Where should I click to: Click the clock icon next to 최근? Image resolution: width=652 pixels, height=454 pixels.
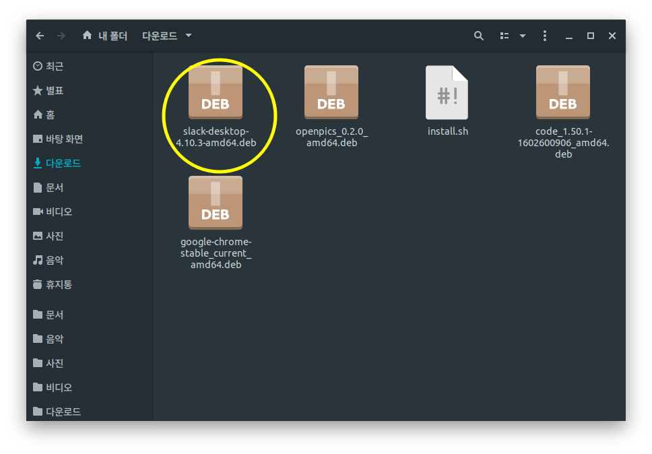point(38,66)
